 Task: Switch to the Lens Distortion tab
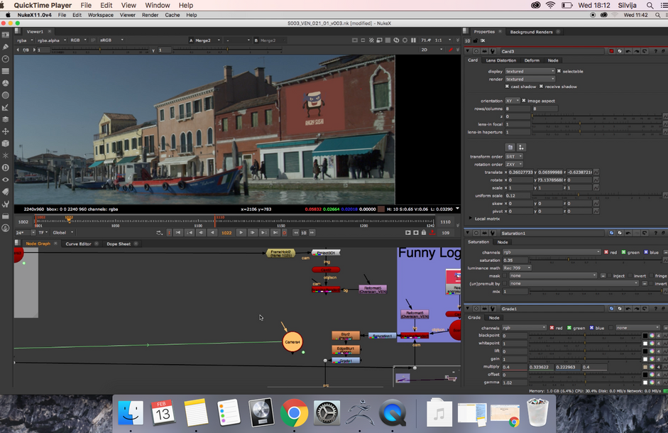pos(502,60)
